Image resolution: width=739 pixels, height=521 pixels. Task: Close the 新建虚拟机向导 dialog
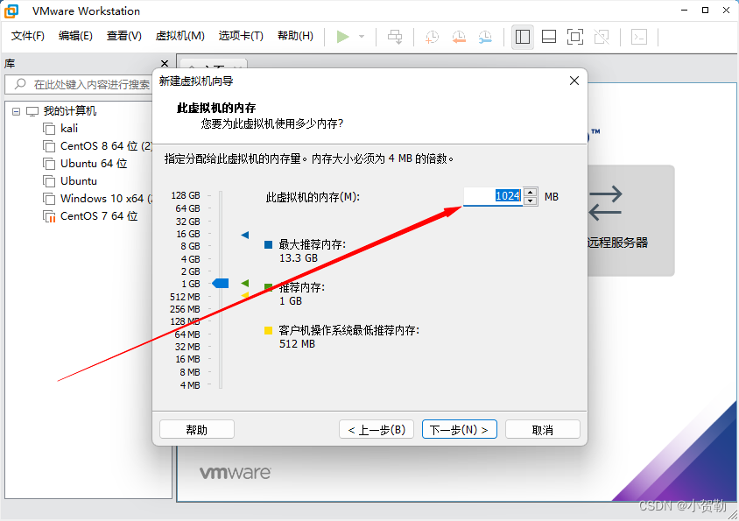click(x=574, y=81)
